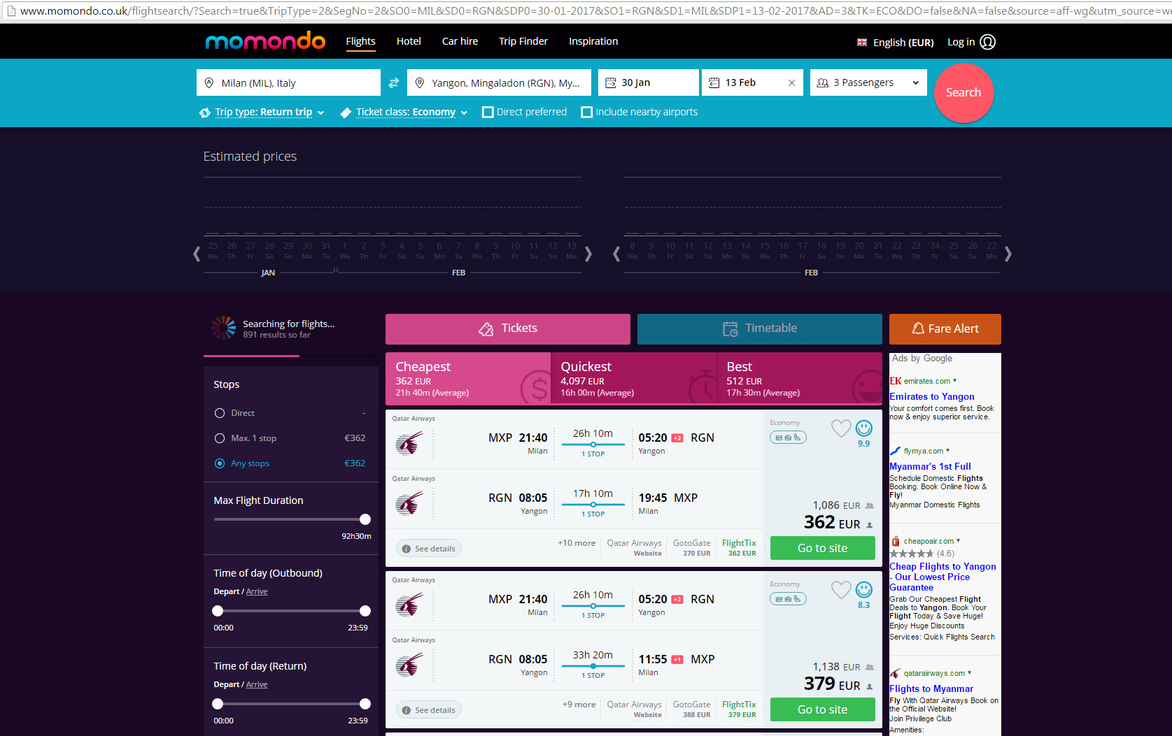Open the Hotel navigation tab
This screenshot has width=1172, height=736.
(409, 41)
